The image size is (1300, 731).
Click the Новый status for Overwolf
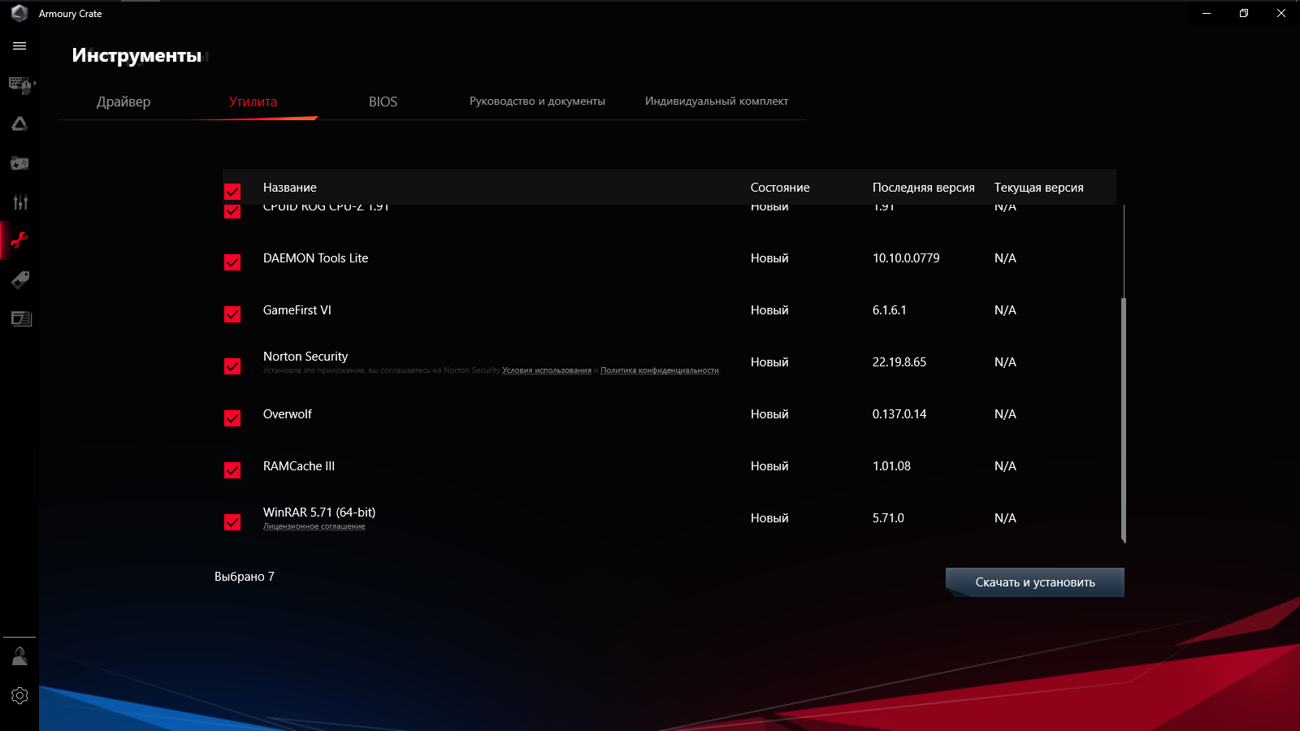769,414
